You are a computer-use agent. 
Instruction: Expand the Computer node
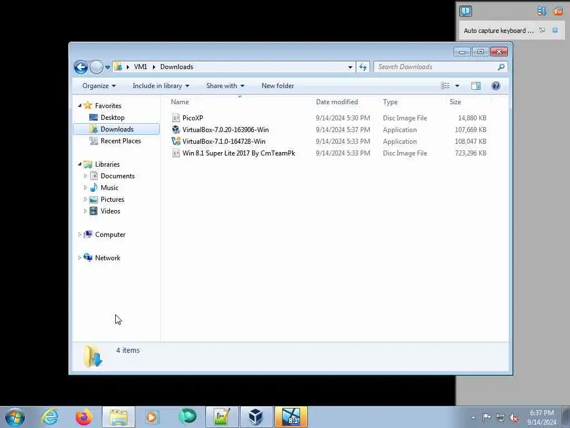[x=80, y=235]
